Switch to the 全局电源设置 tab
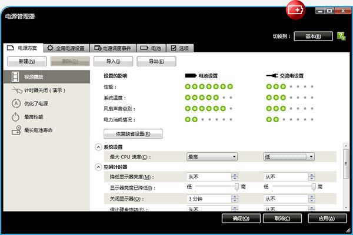 (x=66, y=48)
